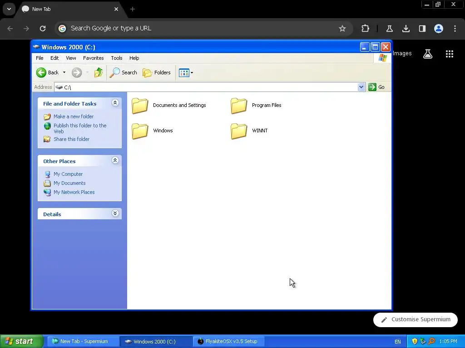The width and height of the screenshot is (465, 348).
Task: Go up one folder level
Action: (x=99, y=72)
